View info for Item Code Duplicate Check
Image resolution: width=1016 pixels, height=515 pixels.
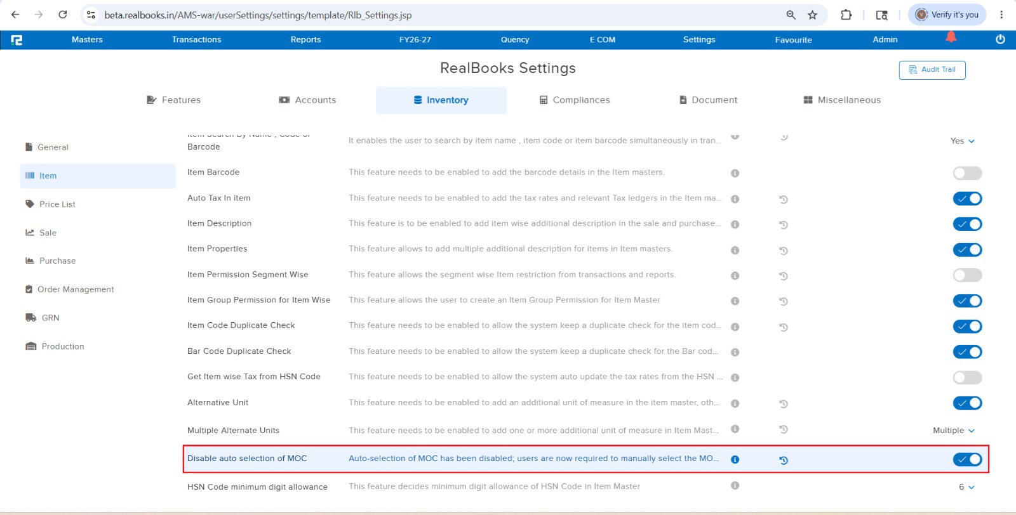[735, 327]
